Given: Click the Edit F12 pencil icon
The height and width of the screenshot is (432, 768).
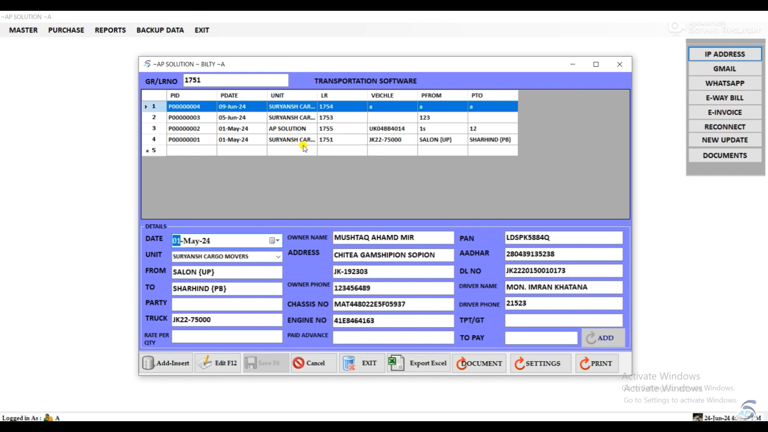Looking at the screenshot, I should tap(204, 363).
